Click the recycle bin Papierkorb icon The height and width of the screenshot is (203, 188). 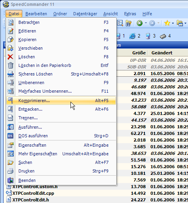(x=11, y=65)
